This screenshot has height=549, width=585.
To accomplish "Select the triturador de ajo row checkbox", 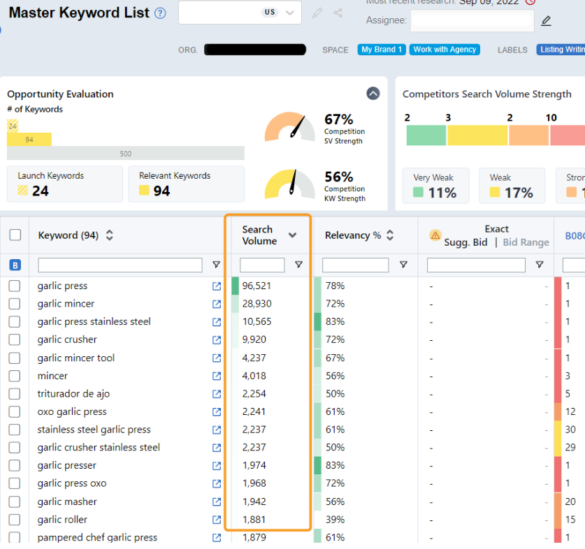I will (x=15, y=394).
